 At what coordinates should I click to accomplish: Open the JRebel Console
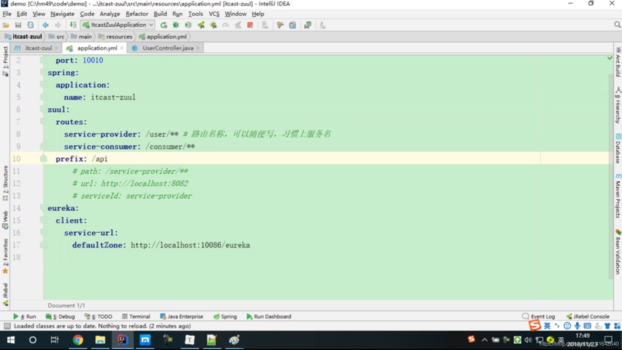(x=588, y=316)
